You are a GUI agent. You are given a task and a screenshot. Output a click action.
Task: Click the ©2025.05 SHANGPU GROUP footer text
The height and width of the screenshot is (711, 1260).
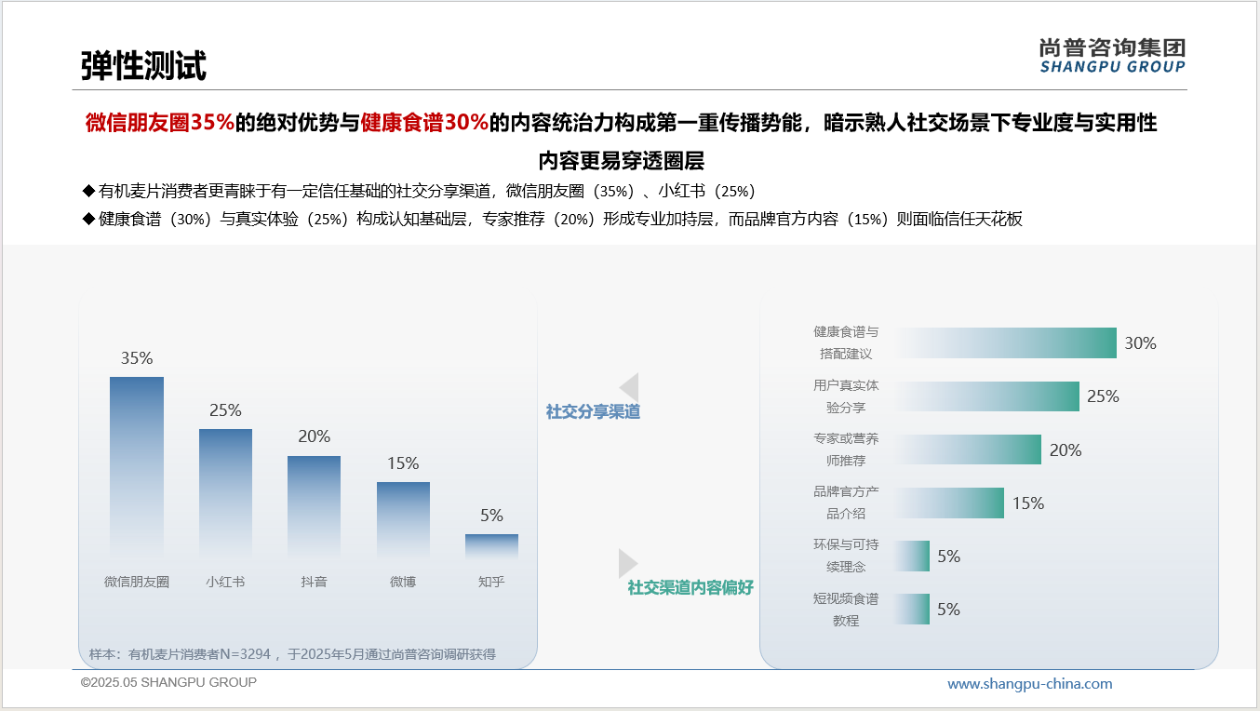pyautogui.click(x=168, y=682)
